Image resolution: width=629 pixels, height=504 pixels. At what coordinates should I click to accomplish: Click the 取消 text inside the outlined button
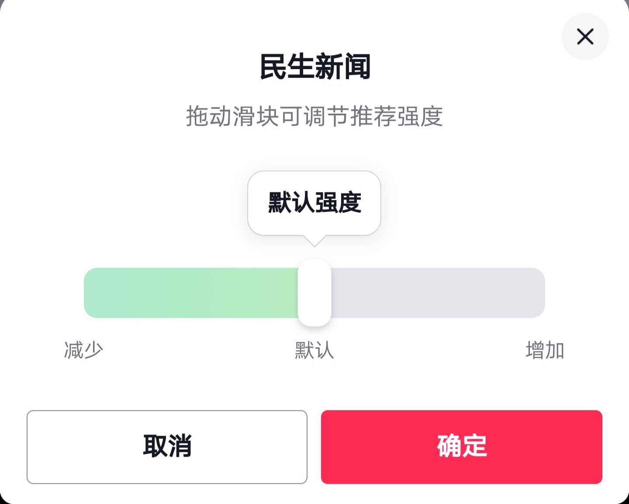click(x=167, y=446)
